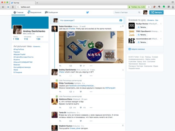Click the Твитнуть compose button
The width and height of the screenshot is (175, 131).
156,12
